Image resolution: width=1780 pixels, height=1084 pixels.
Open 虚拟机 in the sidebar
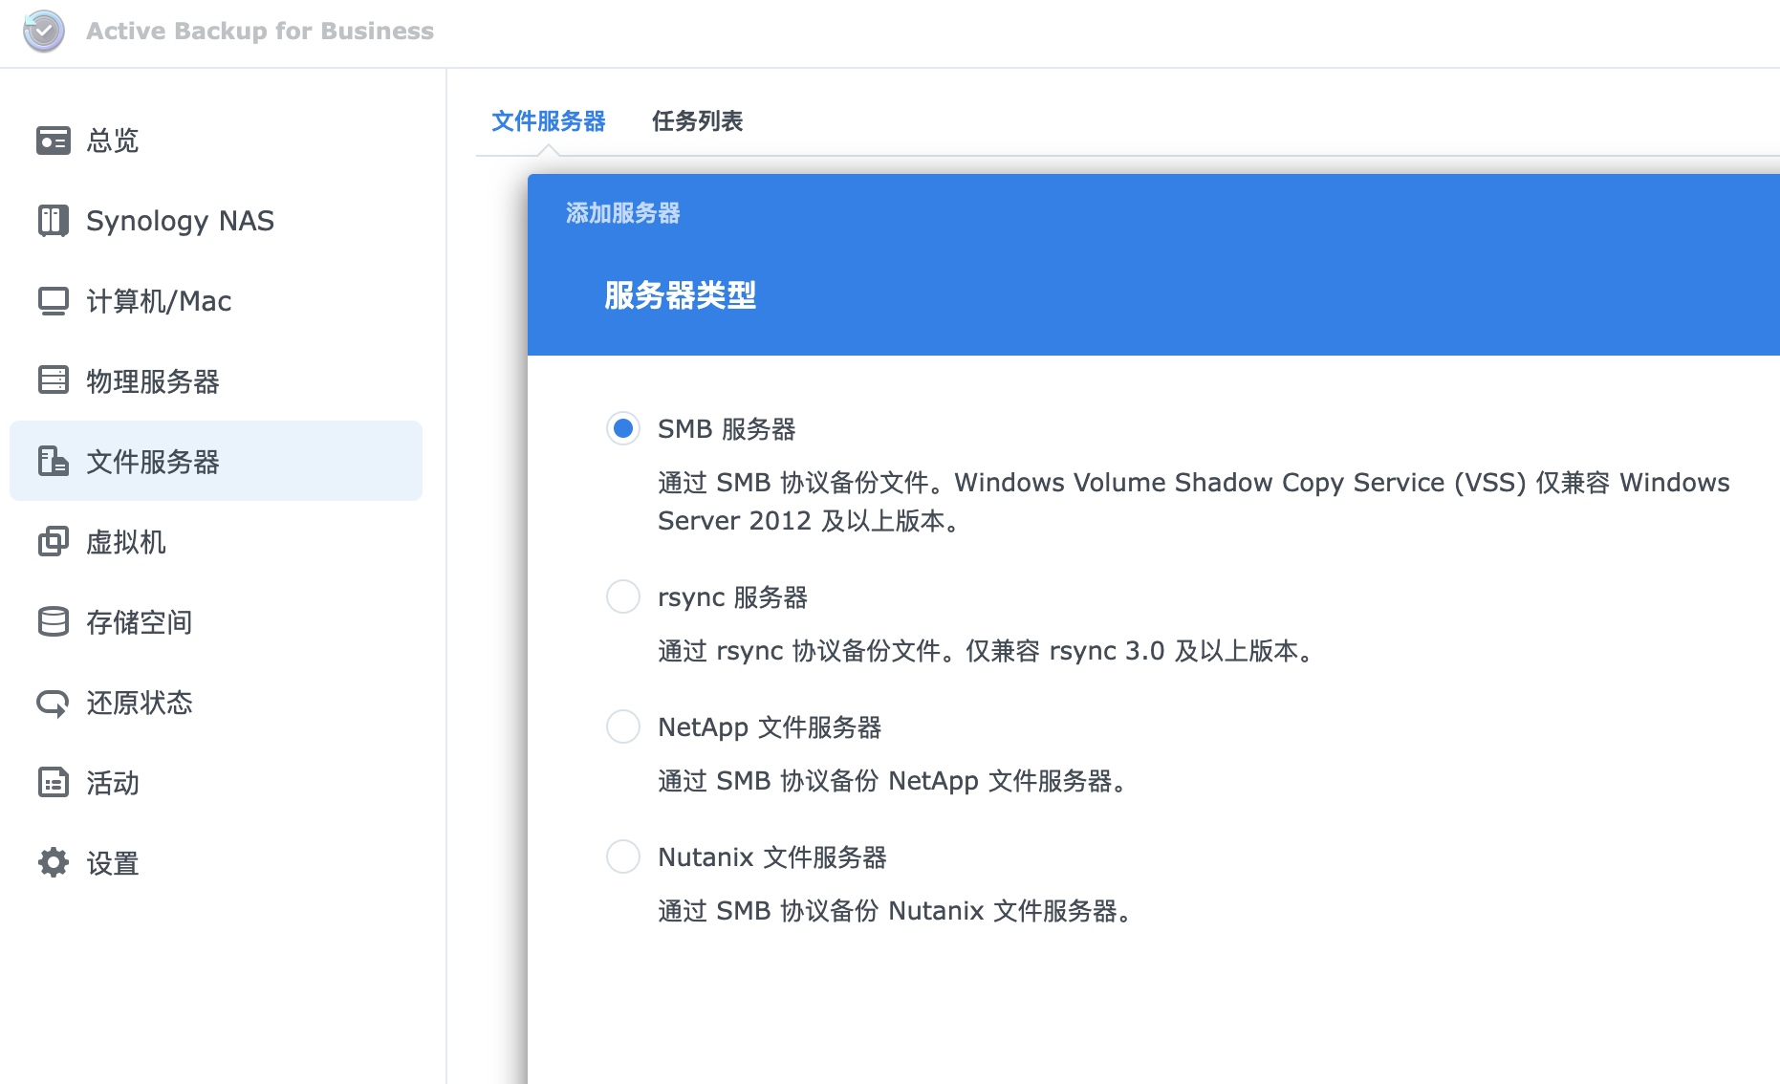point(216,541)
